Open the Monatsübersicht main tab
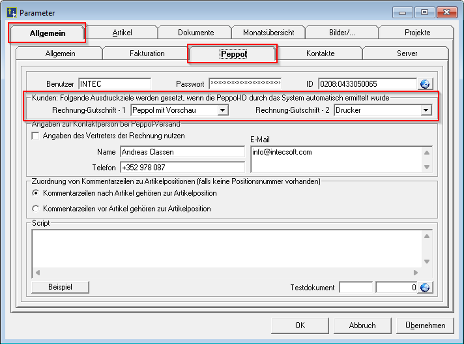 click(269, 33)
